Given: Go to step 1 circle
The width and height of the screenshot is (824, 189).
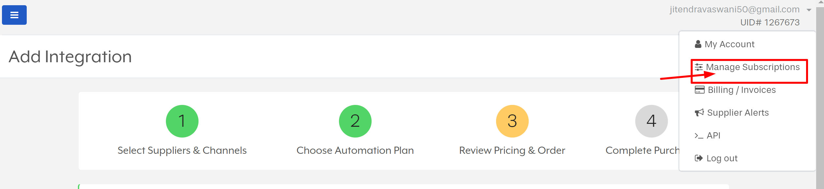Looking at the screenshot, I should pyautogui.click(x=182, y=121).
